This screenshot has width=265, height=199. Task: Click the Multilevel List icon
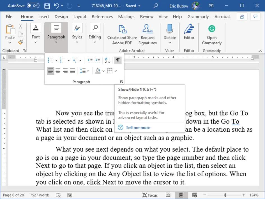(75, 60)
